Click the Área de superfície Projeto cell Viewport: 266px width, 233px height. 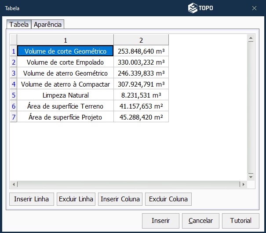tap(65, 117)
